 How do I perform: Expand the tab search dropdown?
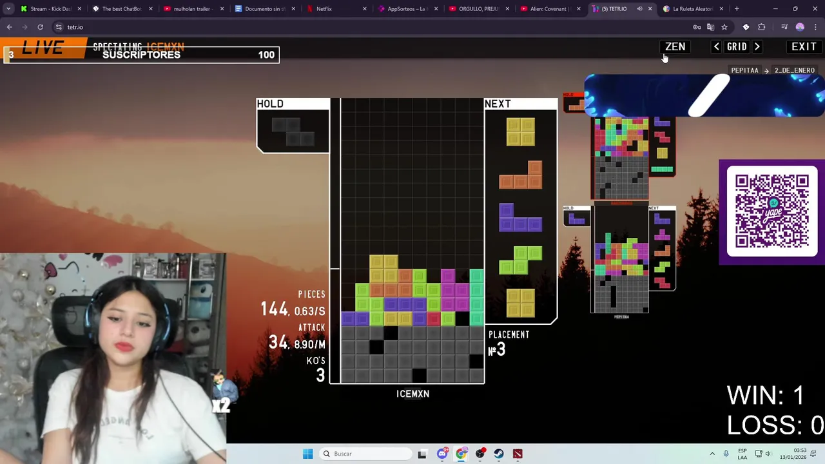pyautogui.click(x=8, y=9)
